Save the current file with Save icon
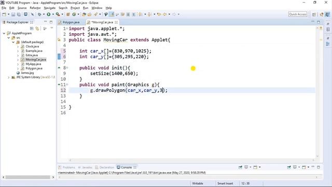Image resolution: width=332 pixels, height=187 pixels. [13, 14]
